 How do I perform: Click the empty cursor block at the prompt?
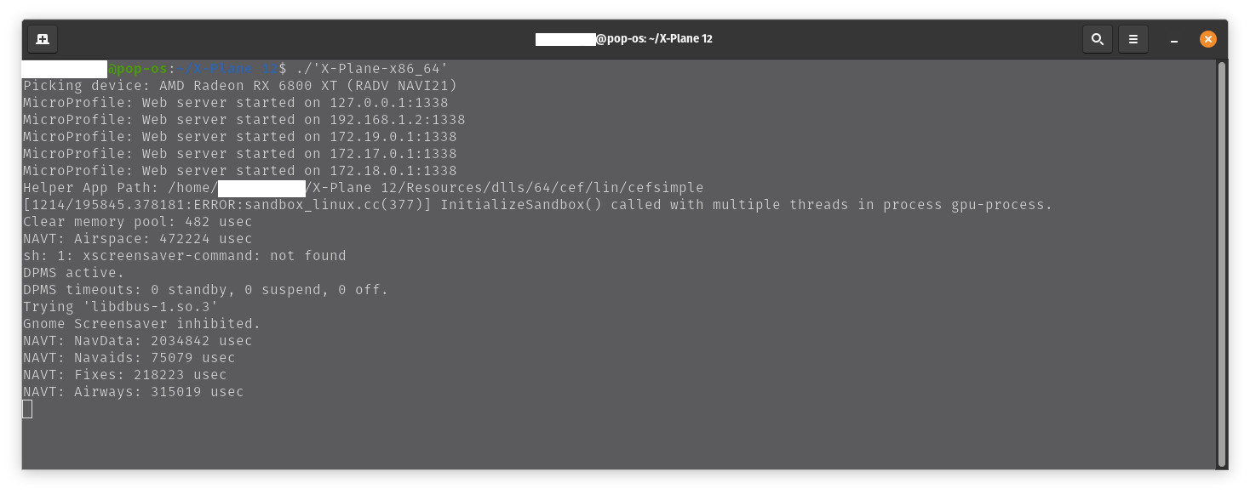tap(27, 409)
